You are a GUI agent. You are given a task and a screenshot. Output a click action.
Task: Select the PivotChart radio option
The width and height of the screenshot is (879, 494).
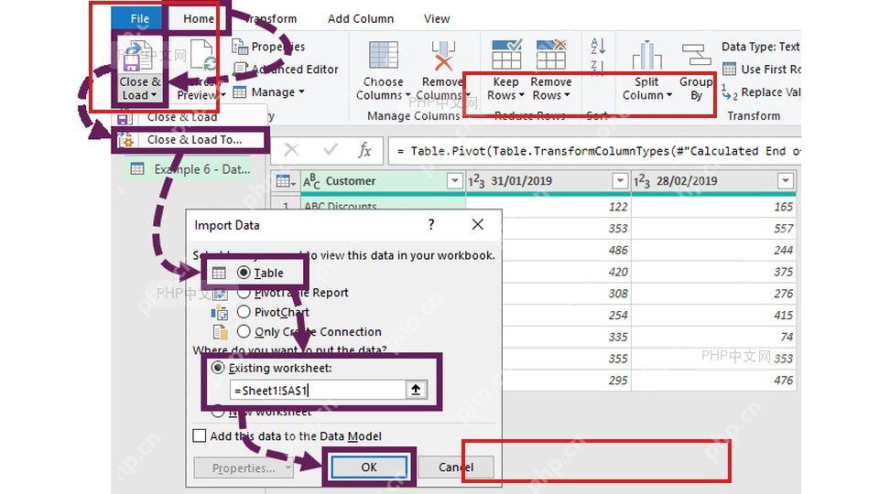point(244,312)
